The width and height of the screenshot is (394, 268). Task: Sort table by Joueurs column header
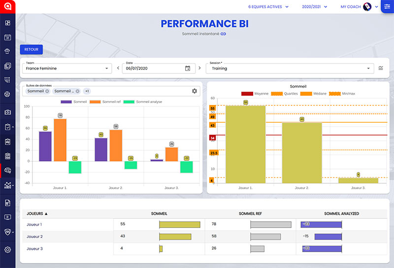pyautogui.click(x=37, y=214)
